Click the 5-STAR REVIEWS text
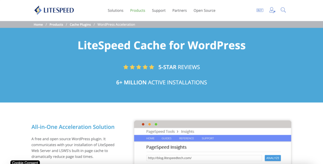 click(x=179, y=67)
